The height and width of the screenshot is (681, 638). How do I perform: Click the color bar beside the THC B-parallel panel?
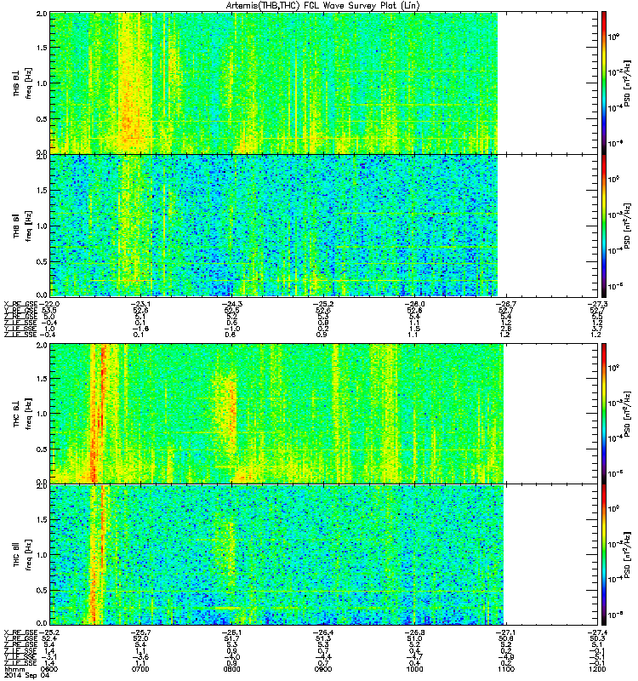(x=604, y=555)
